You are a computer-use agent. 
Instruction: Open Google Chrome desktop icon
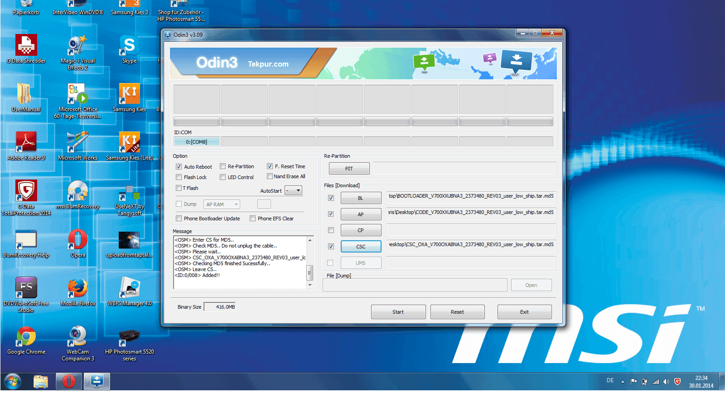tap(26, 340)
